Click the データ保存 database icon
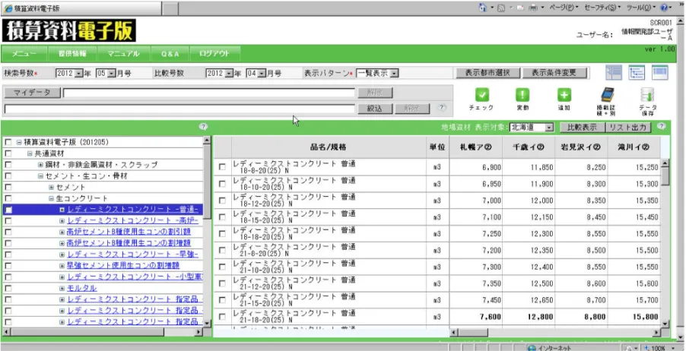The height and width of the screenshot is (351, 686). pos(647,96)
